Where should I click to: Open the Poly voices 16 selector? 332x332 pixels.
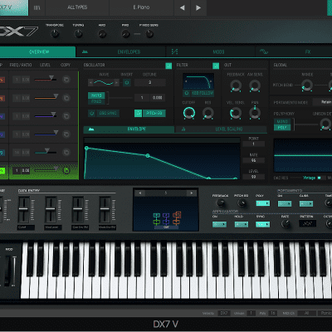click(x=273, y=313)
